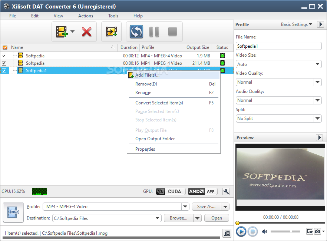Uncheck the first Softpedia row checkbox
The width and height of the screenshot is (327, 241).
tap(4, 56)
